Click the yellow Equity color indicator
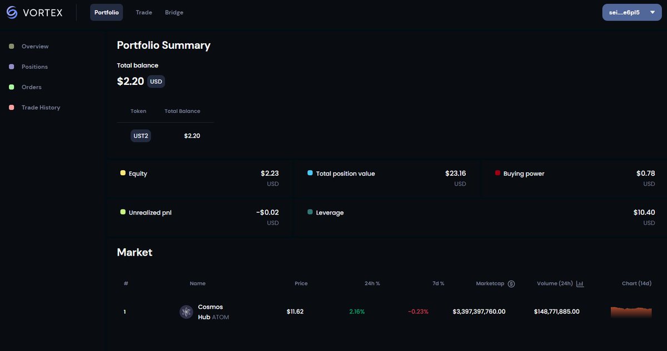The image size is (667, 351). [123, 173]
